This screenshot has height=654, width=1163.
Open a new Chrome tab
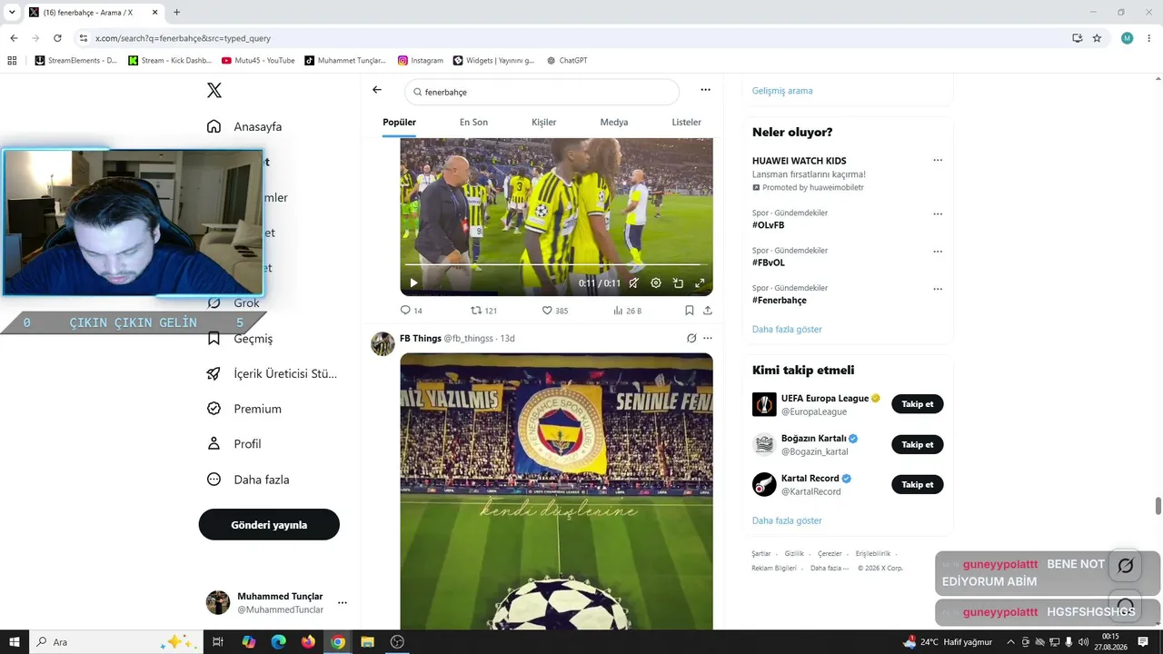point(176,13)
